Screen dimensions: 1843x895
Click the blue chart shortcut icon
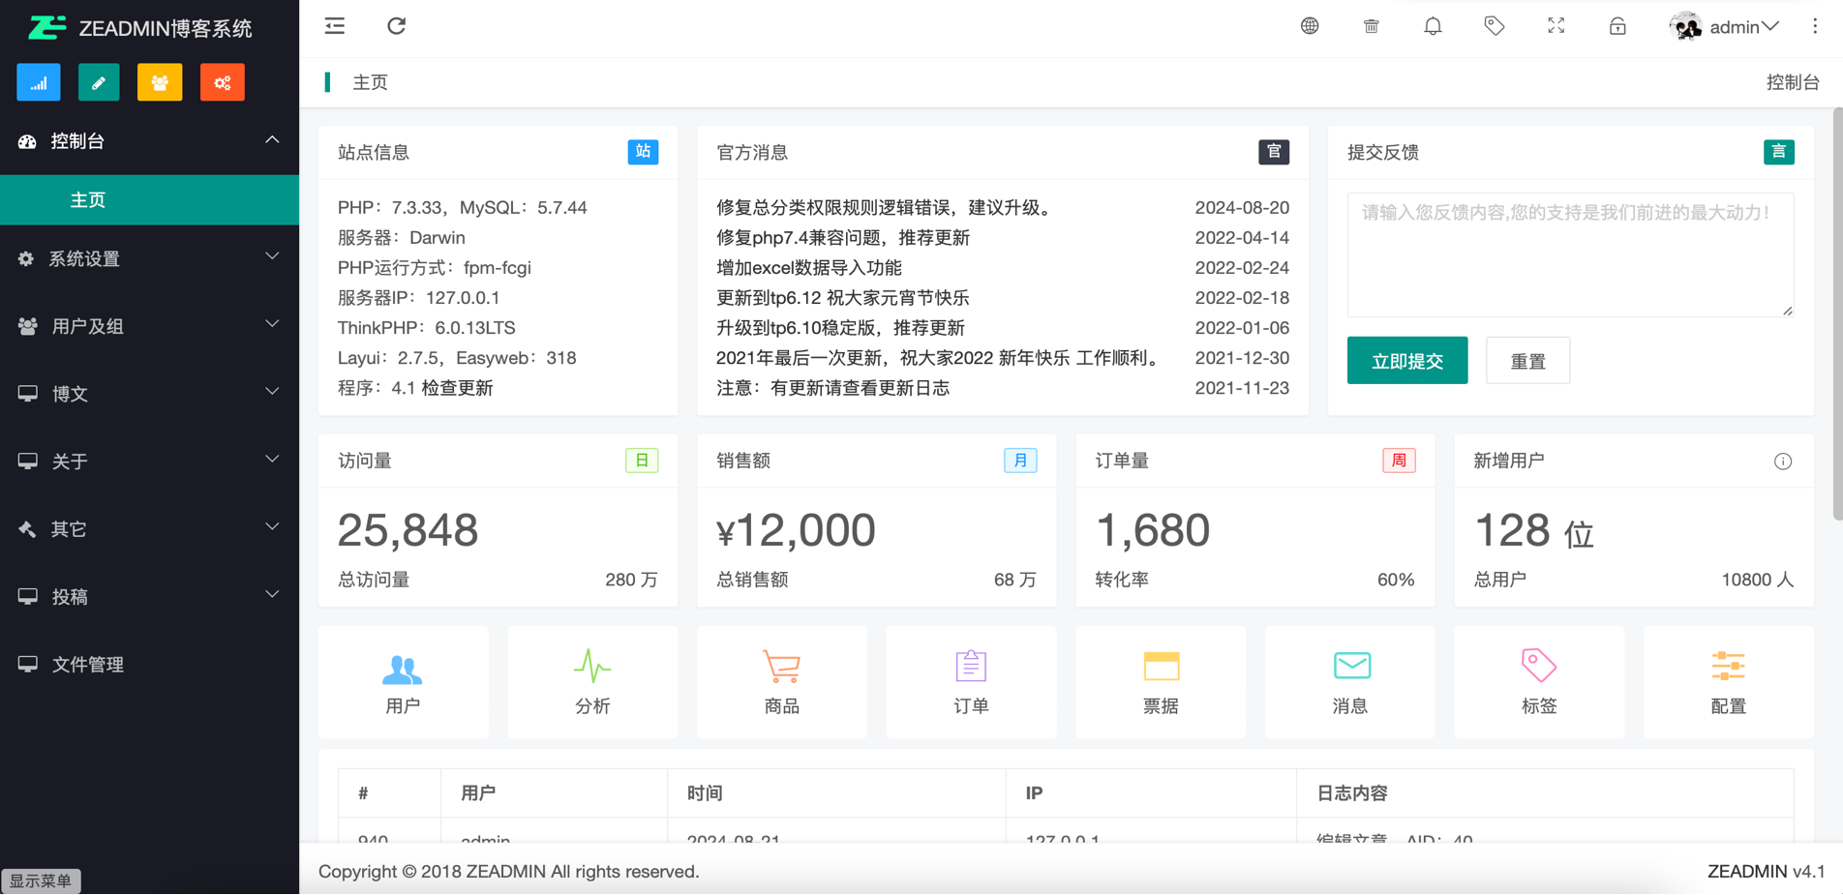point(39,83)
